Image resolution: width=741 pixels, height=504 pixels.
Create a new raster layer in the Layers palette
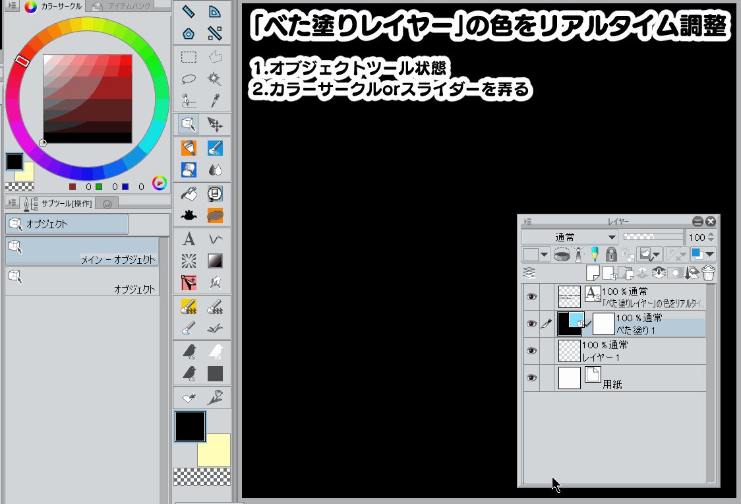[x=592, y=272]
